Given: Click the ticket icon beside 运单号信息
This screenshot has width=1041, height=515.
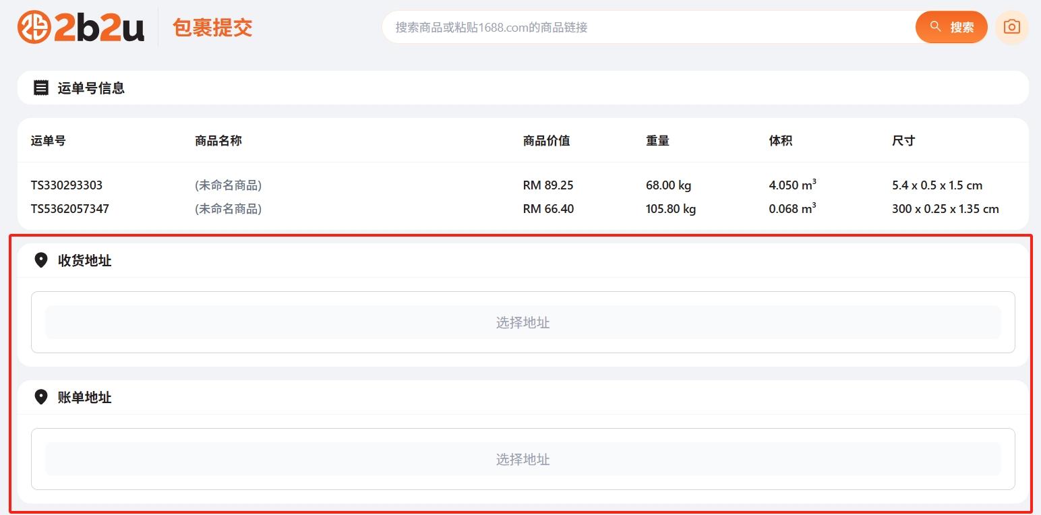Looking at the screenshot, I should coord(40,87).
